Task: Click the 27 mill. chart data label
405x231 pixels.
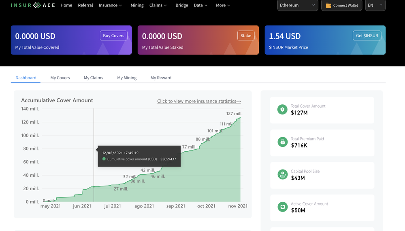Action: point(121,189)
